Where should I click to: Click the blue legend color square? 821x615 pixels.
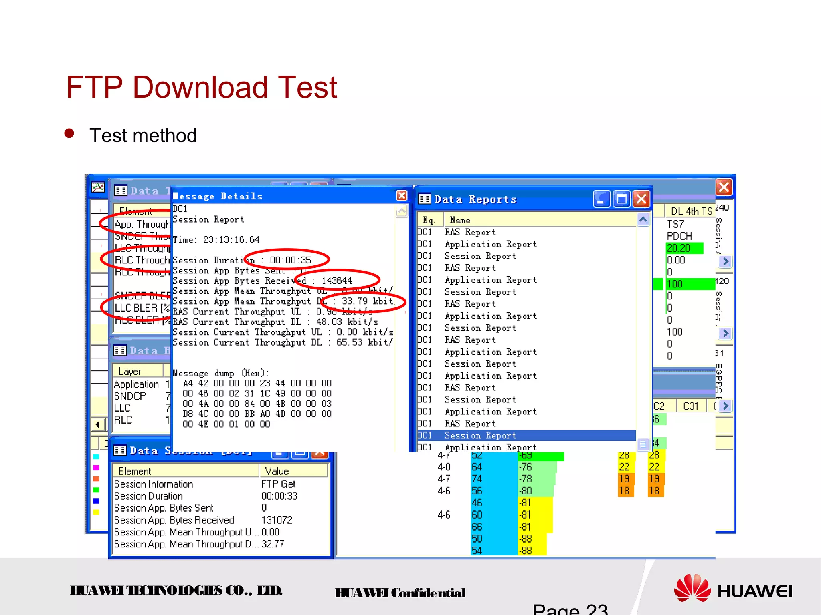pyautogui.click(x=96, y=501)
